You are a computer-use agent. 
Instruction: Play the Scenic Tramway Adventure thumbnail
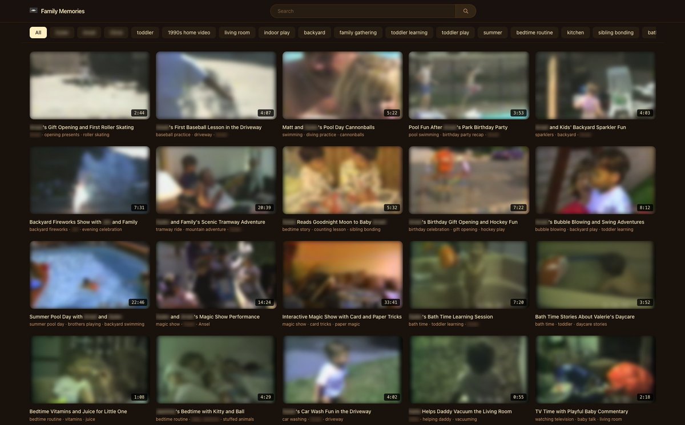216,180
